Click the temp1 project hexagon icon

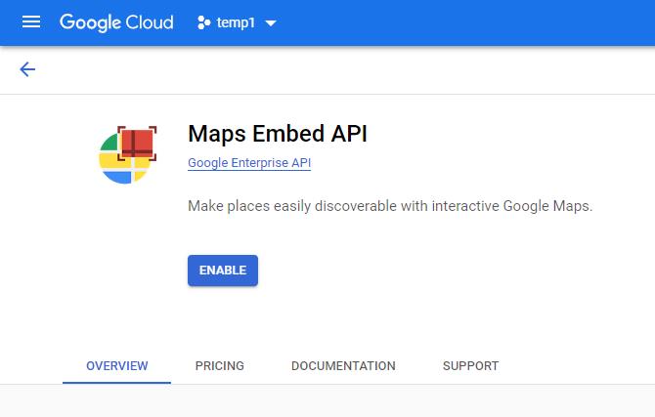point(203,22)
